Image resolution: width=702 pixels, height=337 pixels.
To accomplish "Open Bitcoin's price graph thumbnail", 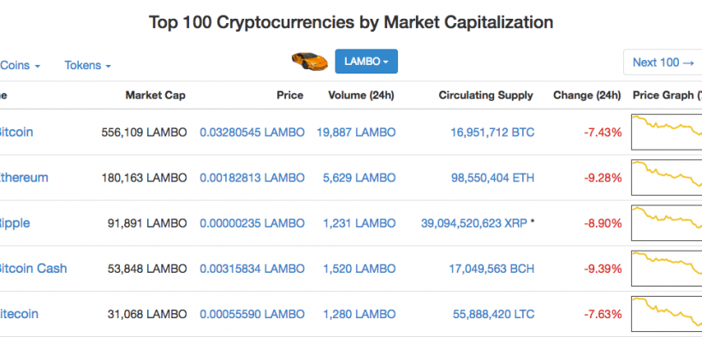I will 667,132.
